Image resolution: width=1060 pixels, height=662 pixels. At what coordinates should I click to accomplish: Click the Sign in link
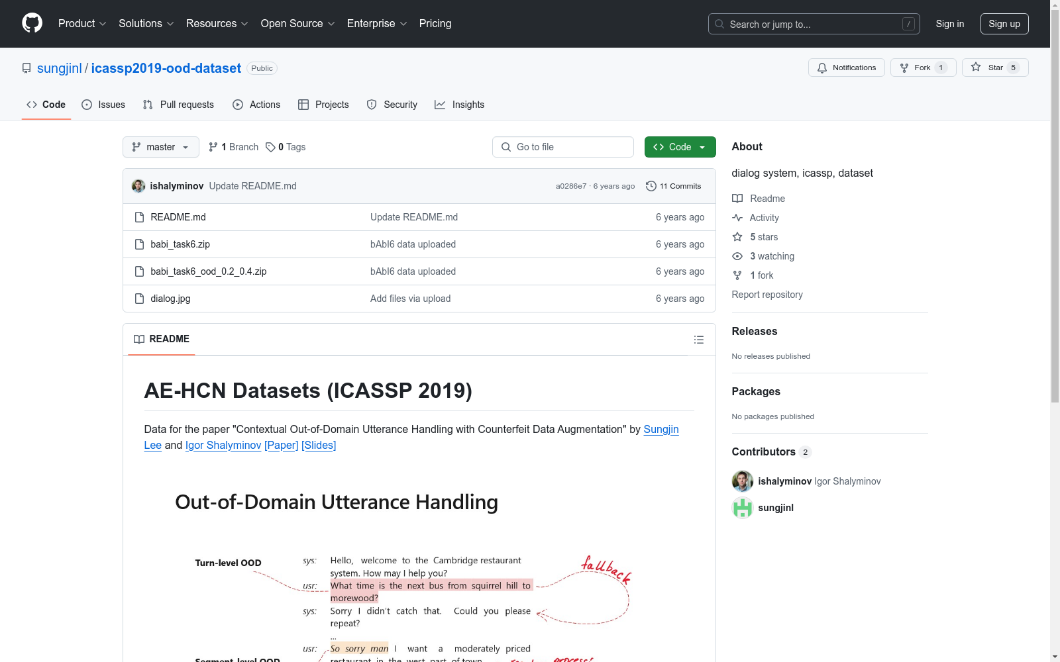(950, 24)
